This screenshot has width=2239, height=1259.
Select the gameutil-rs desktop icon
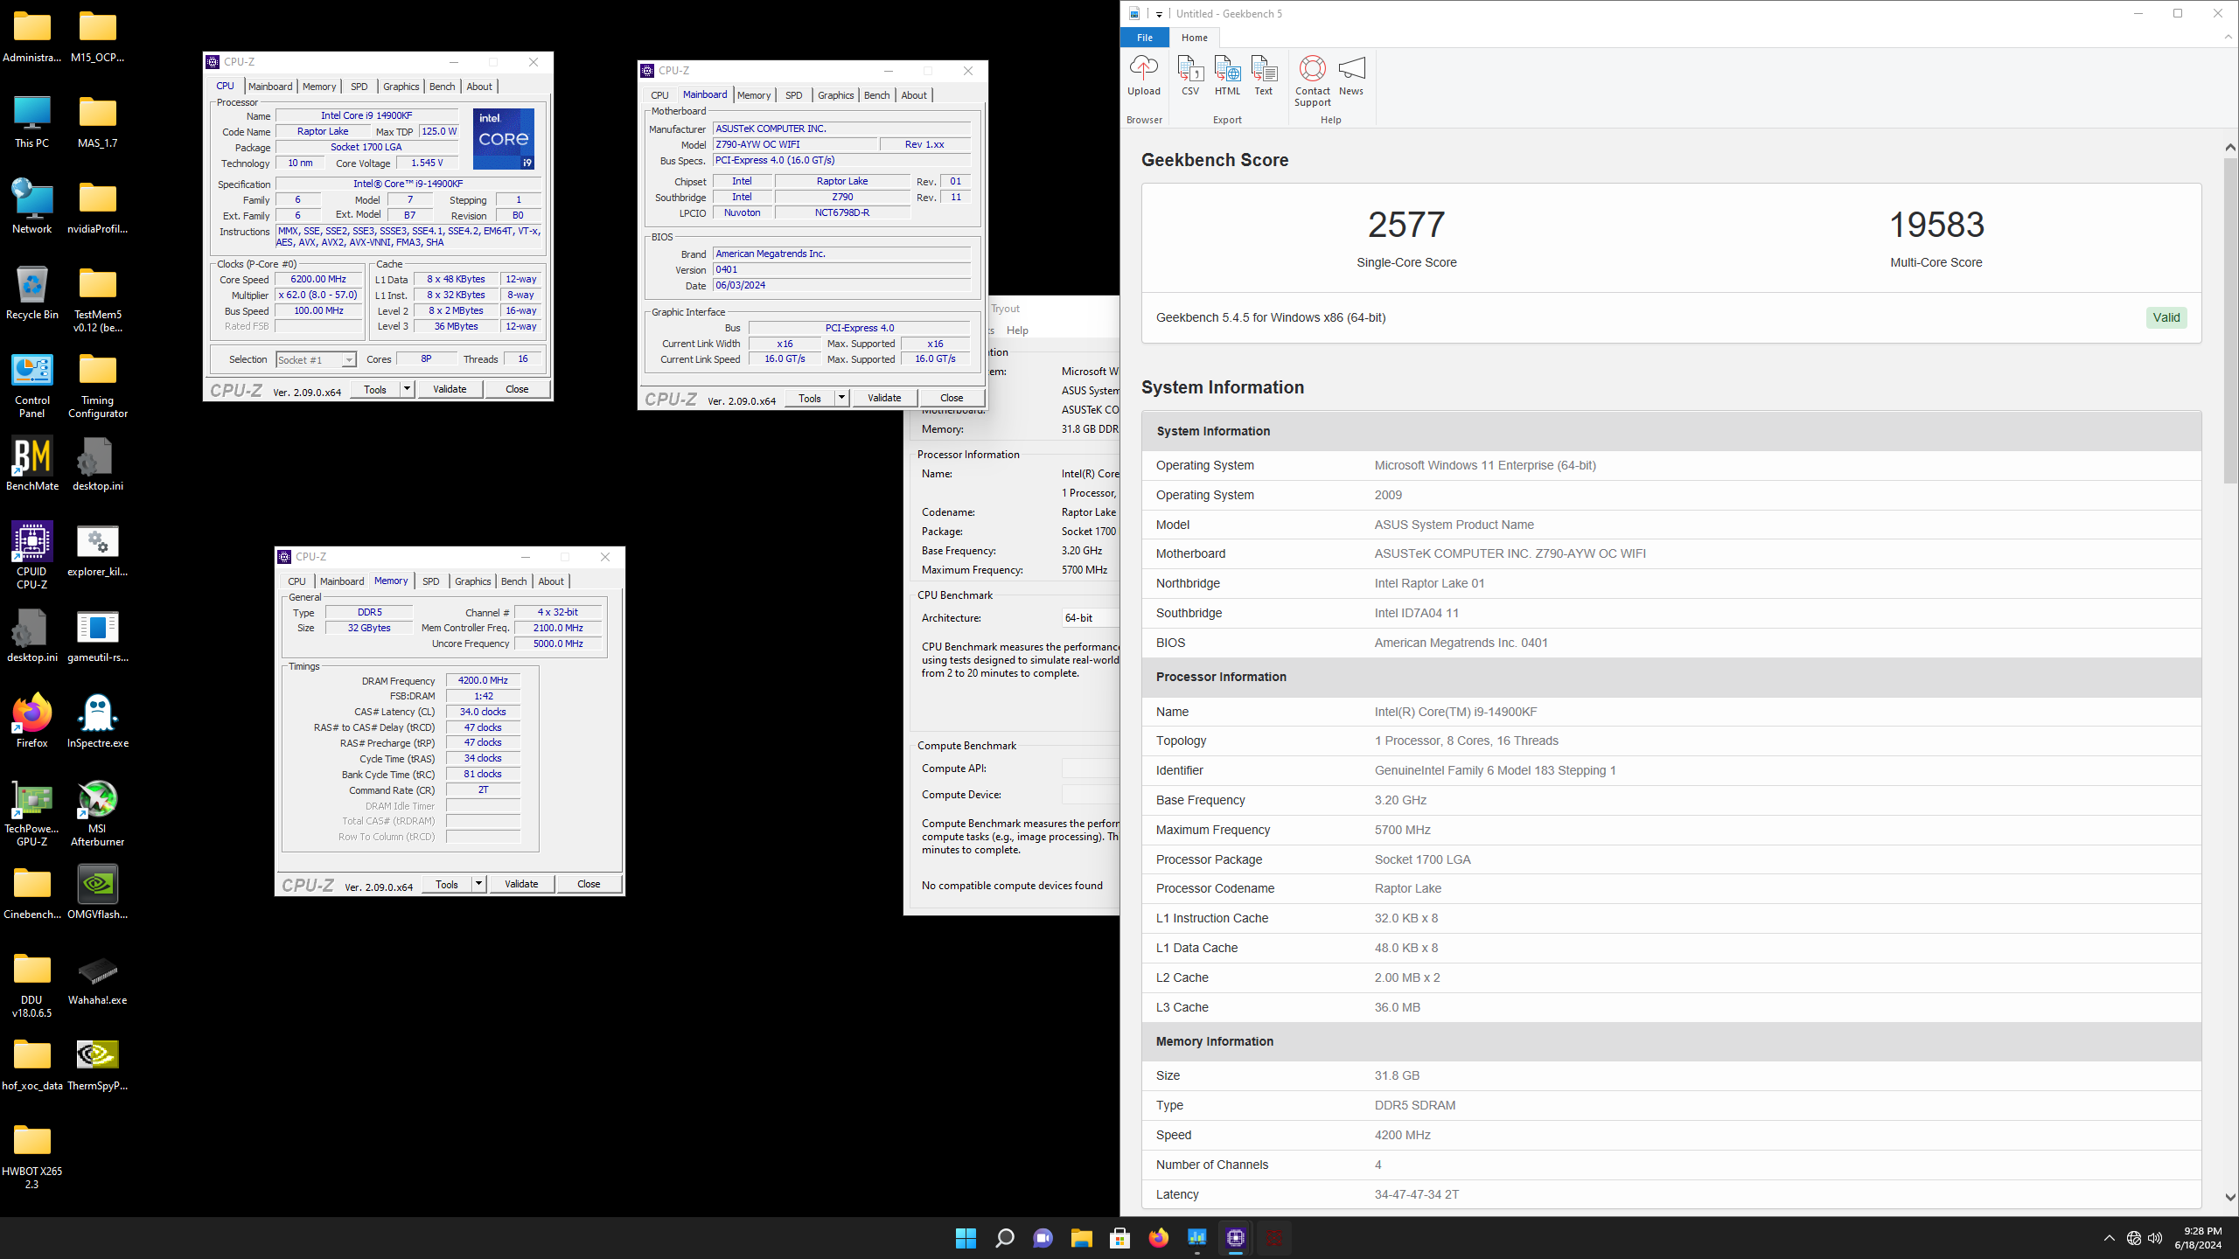pyautogui.click(x=98, y=636)
